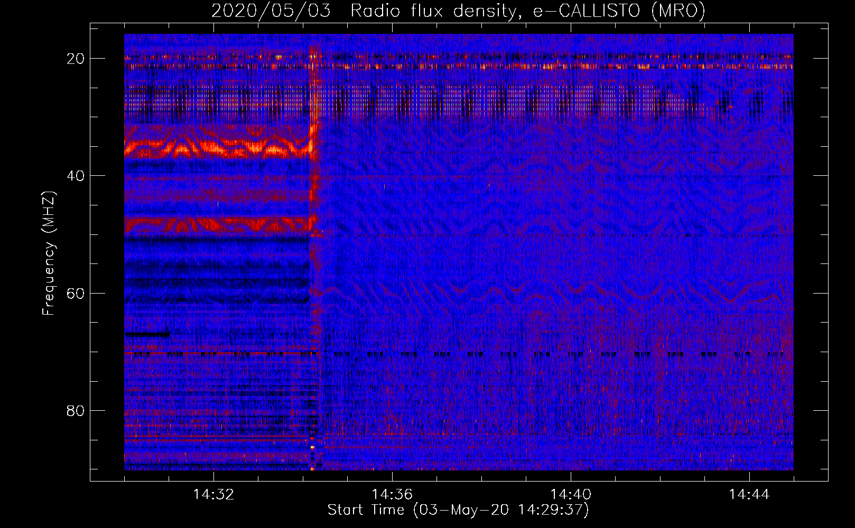Click the 'Frequency (MHZ)' axis label
The height and width of the screenshot is (528, 855).
[x=49, y=253]
